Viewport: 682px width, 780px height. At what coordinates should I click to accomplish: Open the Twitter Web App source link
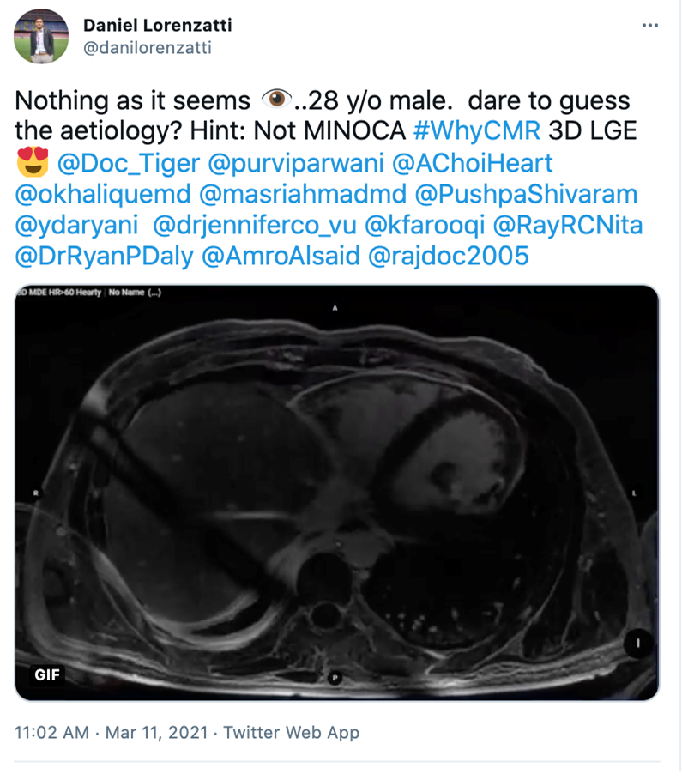pyautogui.click(x=292, y=732)
